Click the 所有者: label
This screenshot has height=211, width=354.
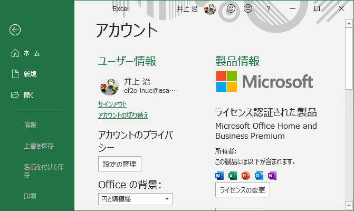coord(226,151)
